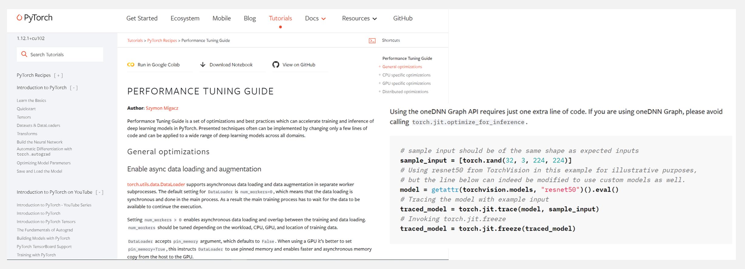Screen dimensions: 745x269
Task: Open the Datasets & DataLoaders tutorial
Action: coord(38,125)
